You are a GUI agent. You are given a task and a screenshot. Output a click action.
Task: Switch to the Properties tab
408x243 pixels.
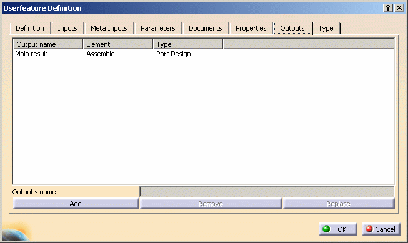[251, 28]
